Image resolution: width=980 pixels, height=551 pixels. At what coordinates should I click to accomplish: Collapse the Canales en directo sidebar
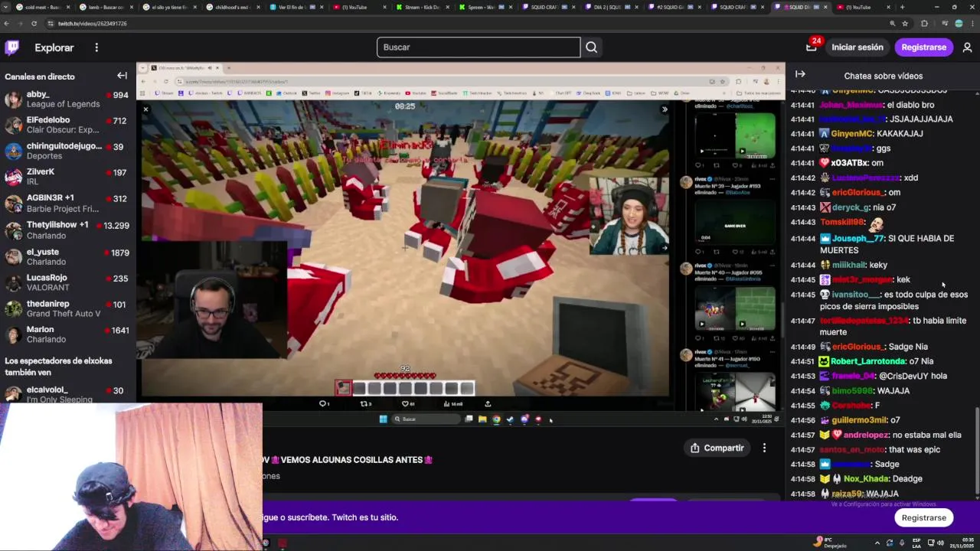[x=122, y=76]
